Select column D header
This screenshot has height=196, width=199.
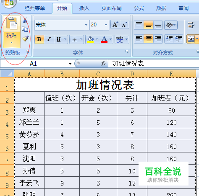[x=132, y=74]
